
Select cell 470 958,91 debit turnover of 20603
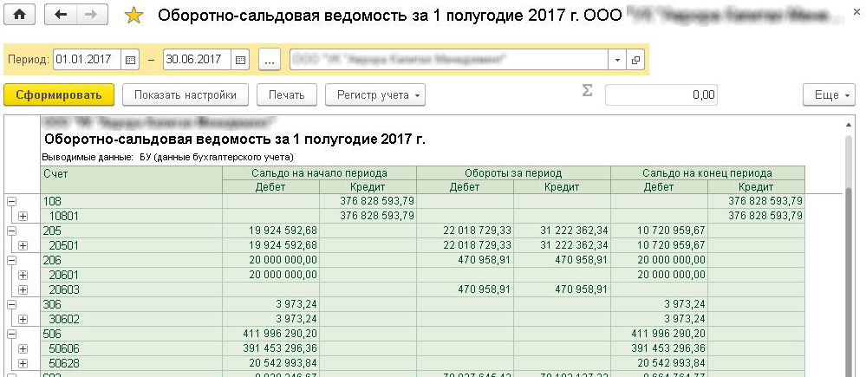tap(465, 289)
